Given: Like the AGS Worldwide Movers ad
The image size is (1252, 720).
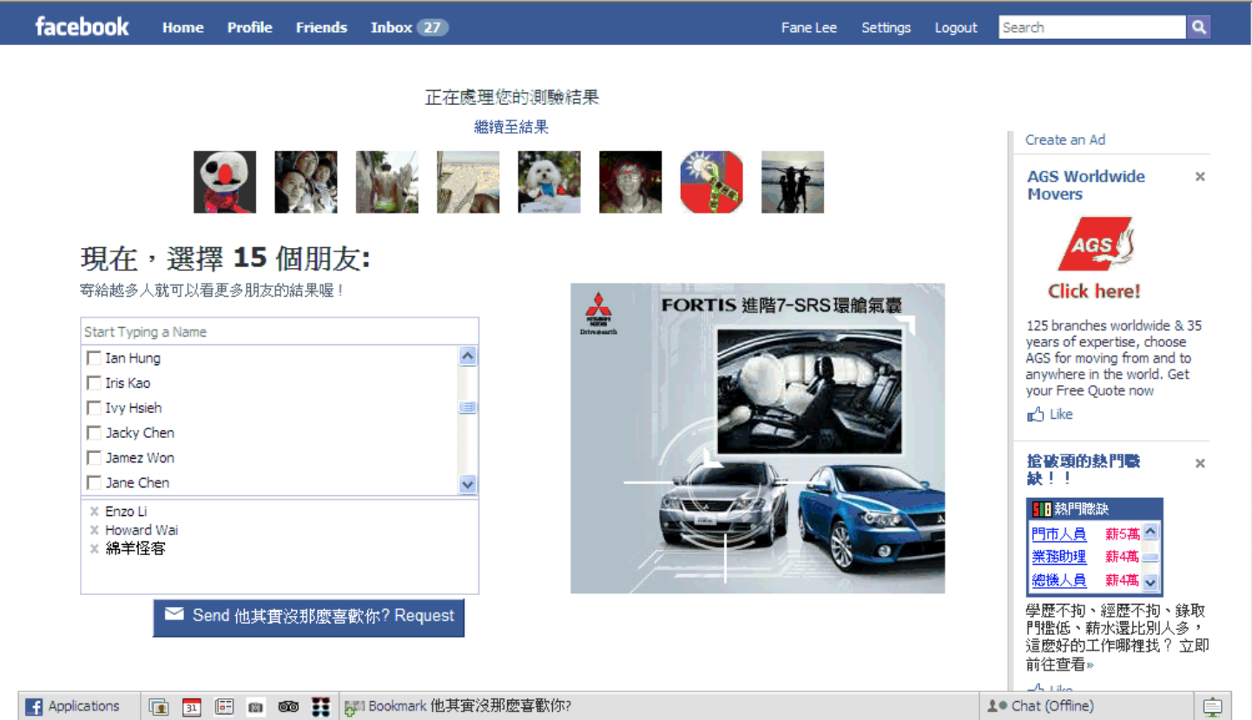Looking at the screenshot, I should pyautogui.click(x=1051, y=415).
